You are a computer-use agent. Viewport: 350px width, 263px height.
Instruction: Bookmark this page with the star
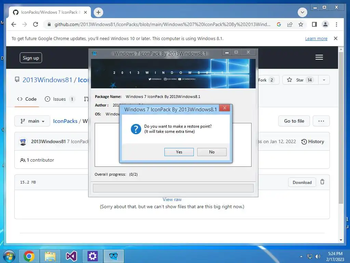pyautogui.click(x=301, y=24)
